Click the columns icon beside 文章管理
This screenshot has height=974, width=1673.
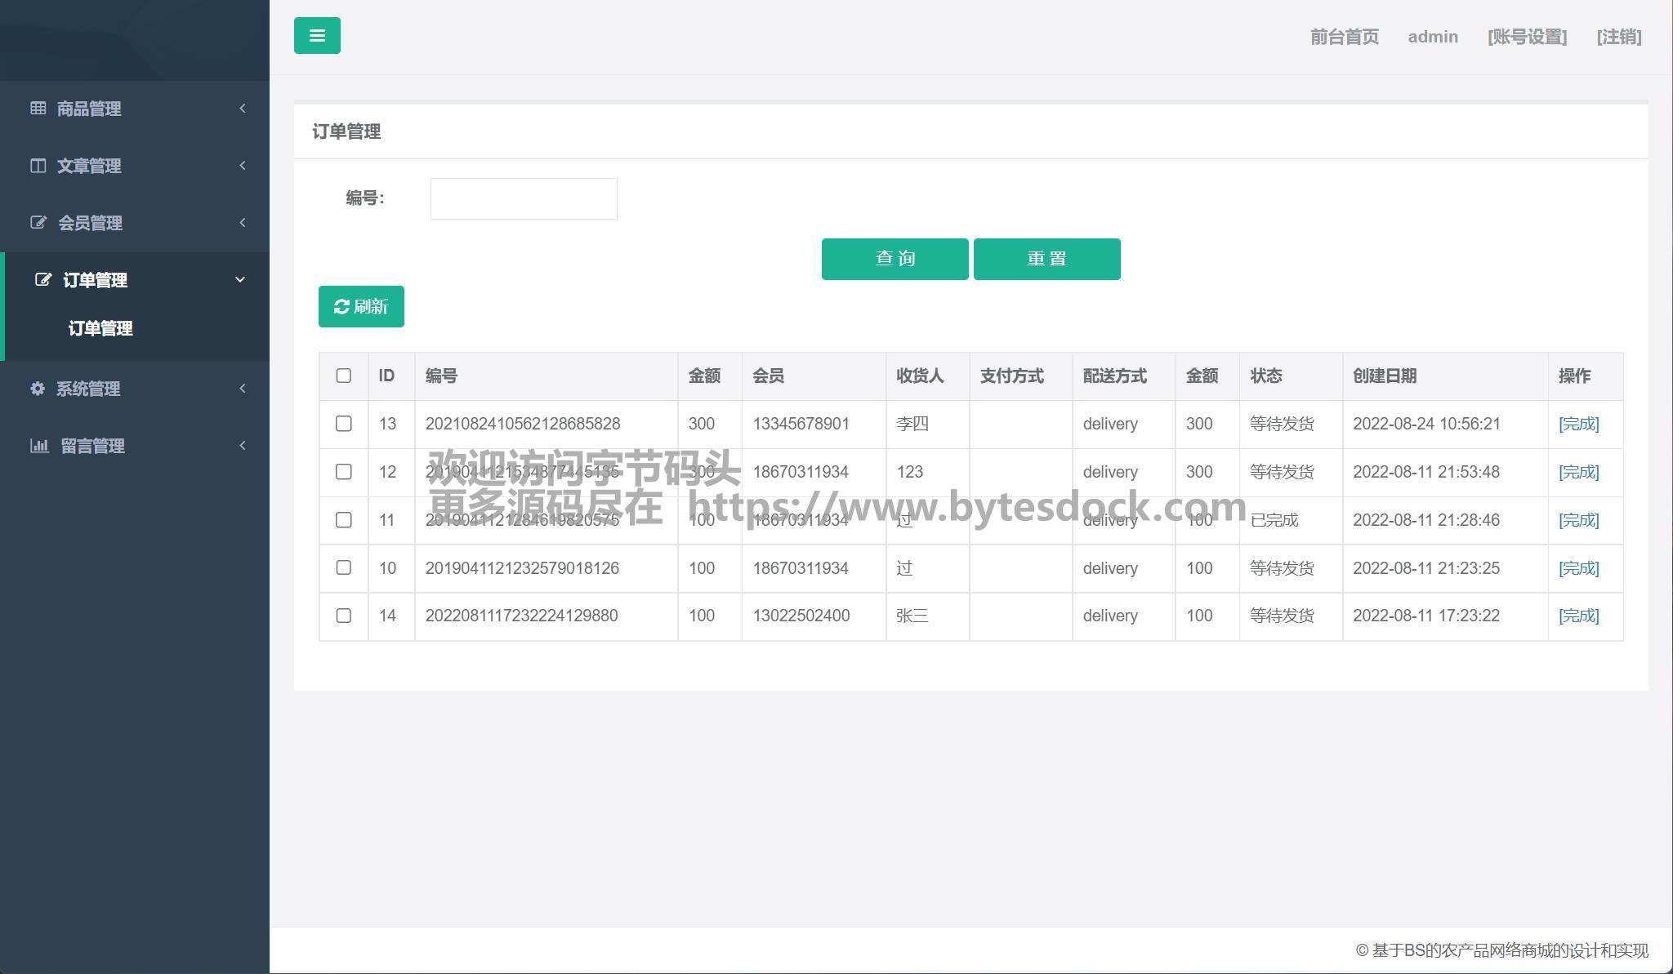[x=38, y=166]
